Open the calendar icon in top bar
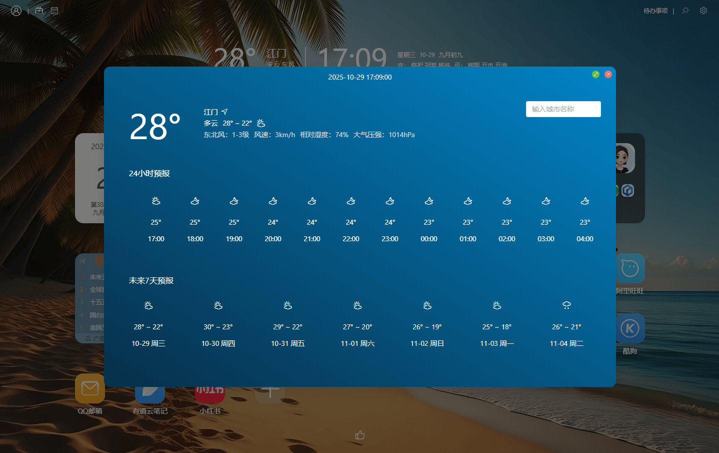 (54, 11)
